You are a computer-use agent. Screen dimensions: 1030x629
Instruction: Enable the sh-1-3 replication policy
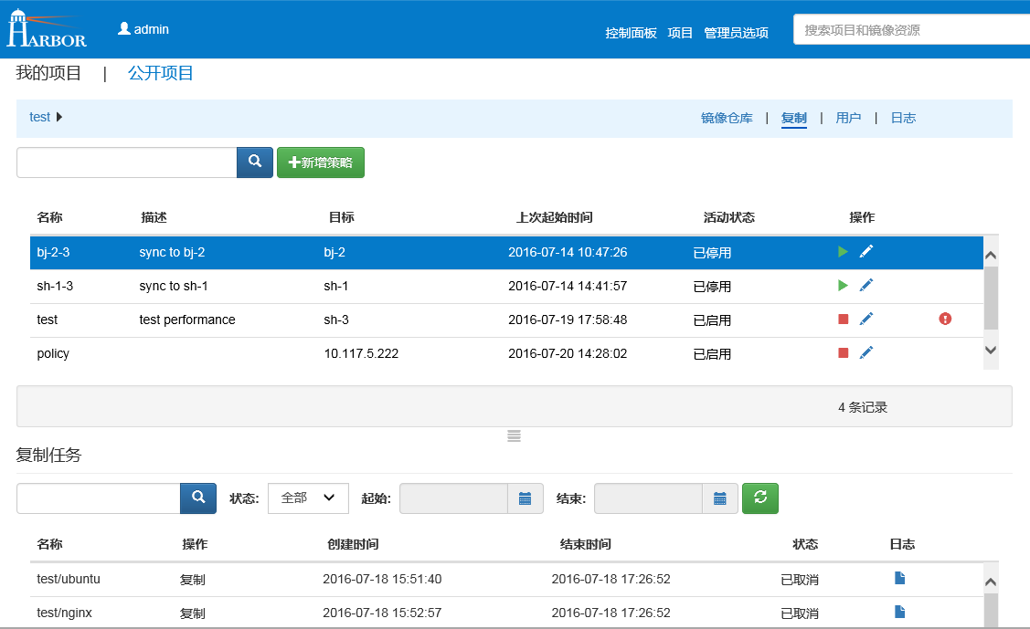(843, 286)
